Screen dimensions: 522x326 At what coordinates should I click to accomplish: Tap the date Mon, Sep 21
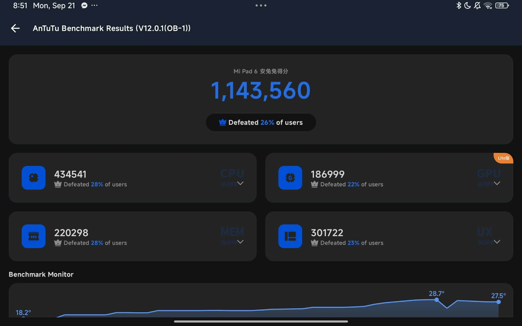[54, 6]
